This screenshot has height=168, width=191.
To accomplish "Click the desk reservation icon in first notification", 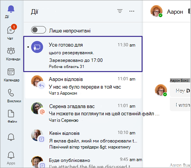I will pos(37,47).
